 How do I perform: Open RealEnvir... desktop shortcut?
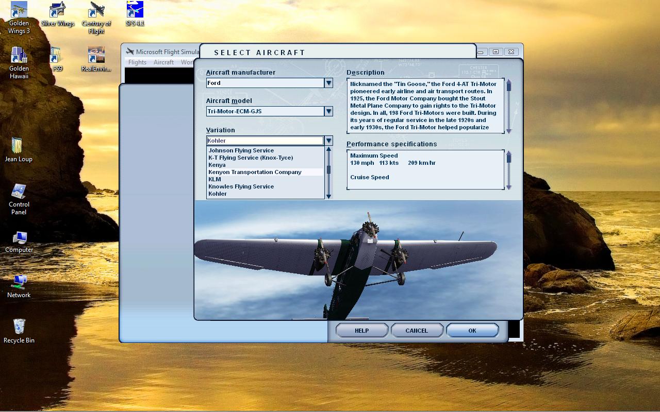point(96,59)
